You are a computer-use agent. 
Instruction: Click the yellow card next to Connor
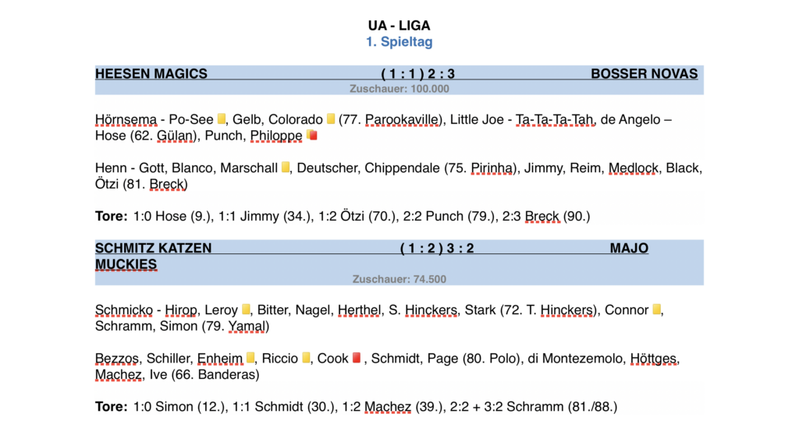point(657,310)
